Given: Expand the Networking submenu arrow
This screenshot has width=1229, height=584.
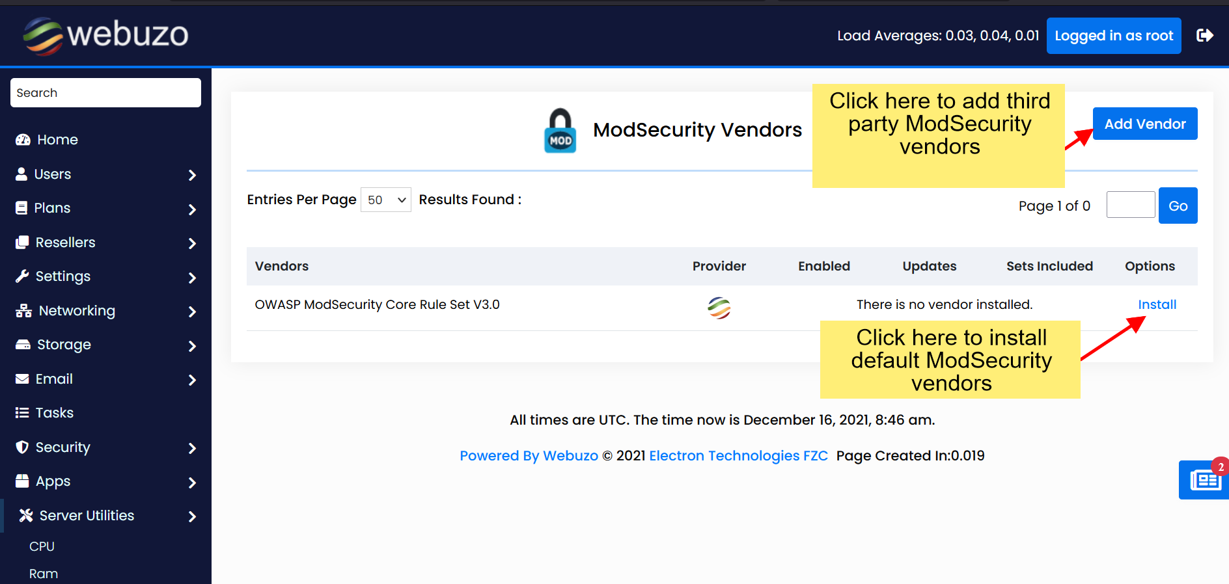Looking at the screenshot, I should pos(192,312).
